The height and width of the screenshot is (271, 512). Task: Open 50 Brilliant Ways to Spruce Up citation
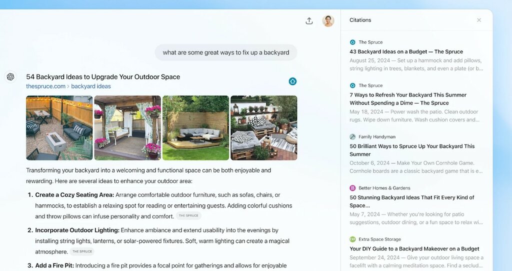(x=412, y=150)
